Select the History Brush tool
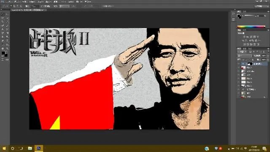The image size is (270, 152). [x=8, y=29]
